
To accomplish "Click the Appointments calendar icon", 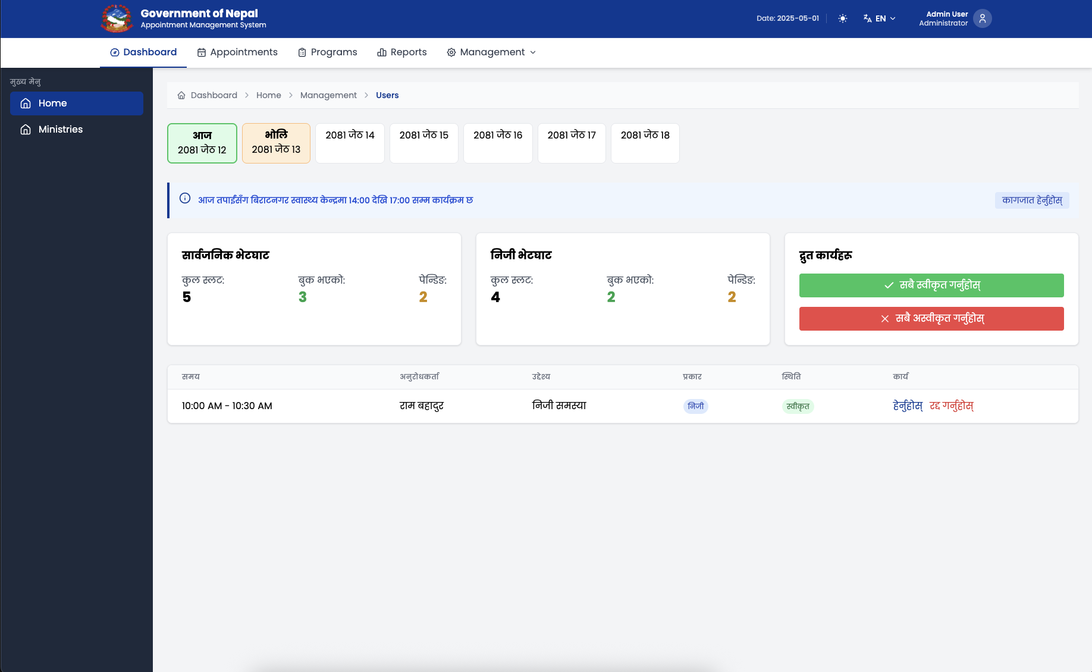I will 201,52.
